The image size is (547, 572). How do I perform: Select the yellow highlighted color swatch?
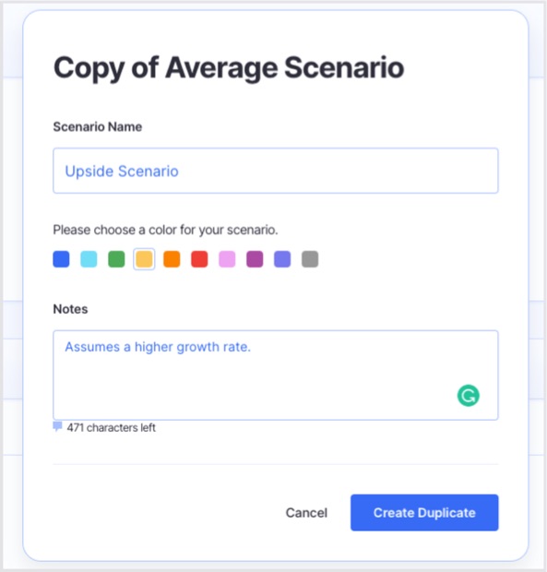click(144, 259)
